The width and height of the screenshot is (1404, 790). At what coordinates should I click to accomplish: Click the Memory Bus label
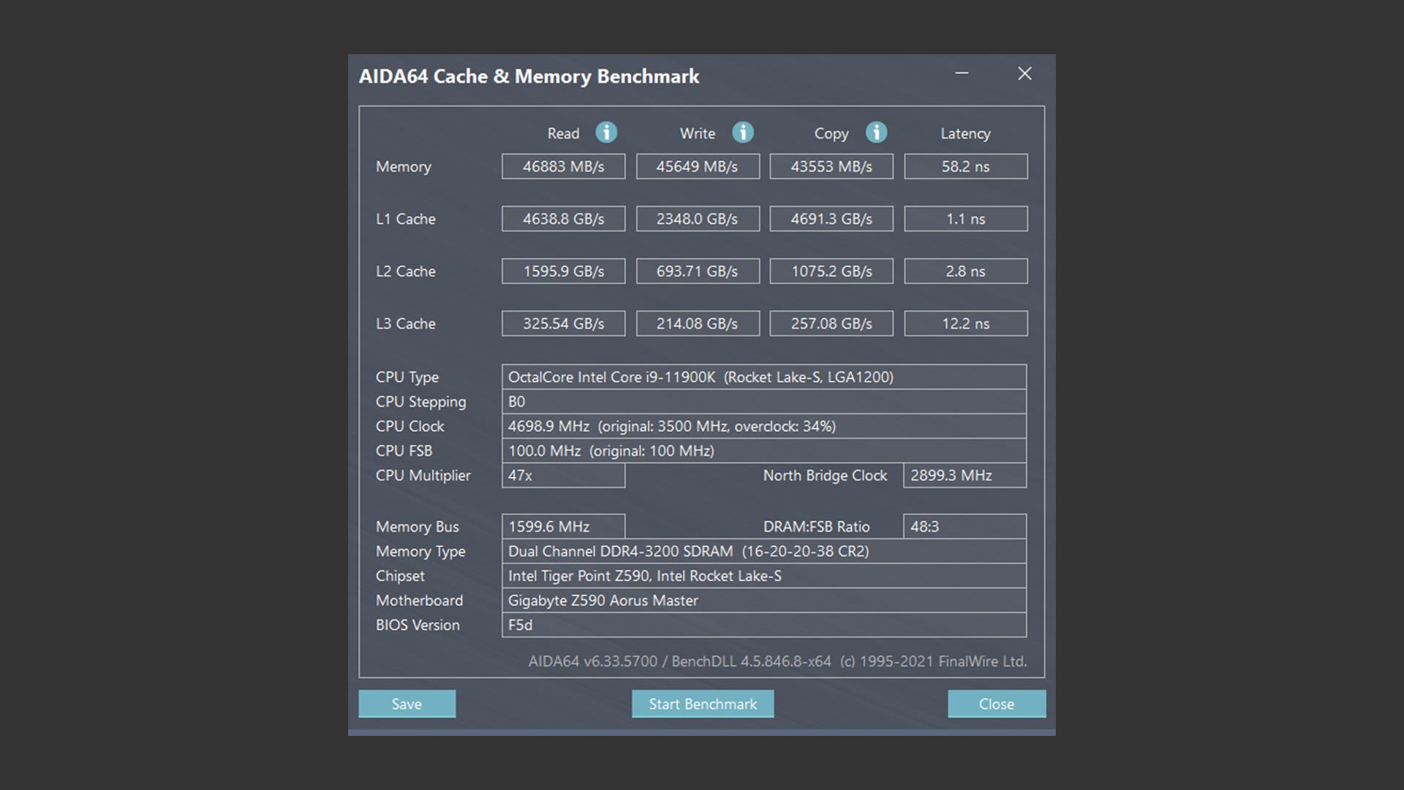click(x=417, y=527)
